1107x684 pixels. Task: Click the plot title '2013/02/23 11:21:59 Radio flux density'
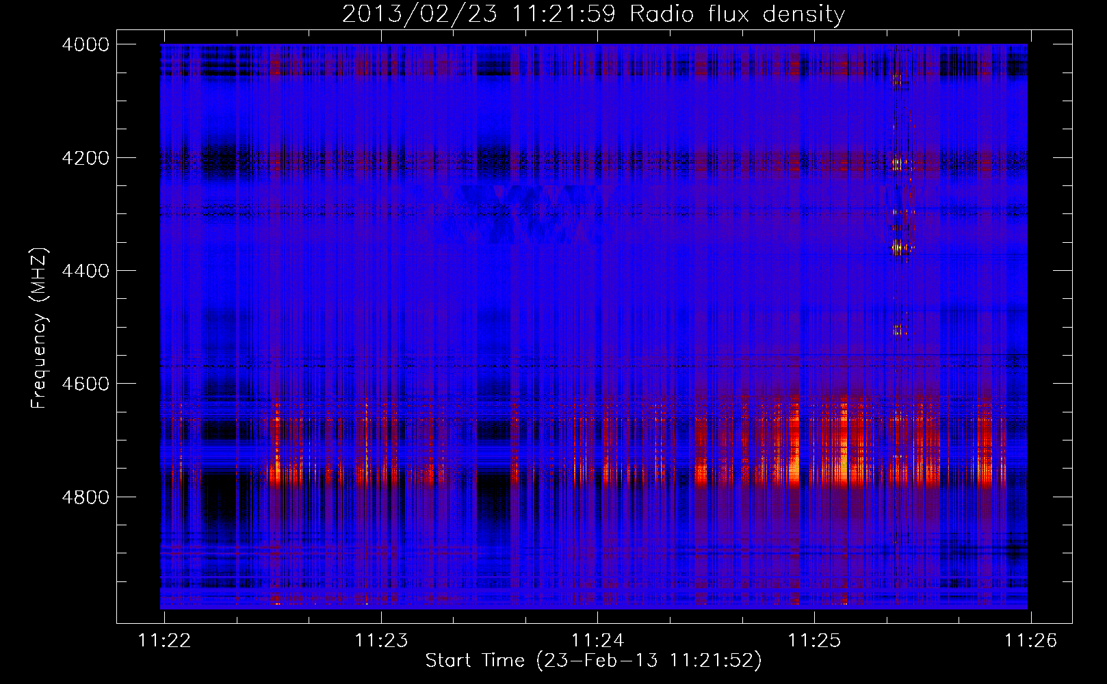pos(593,14)
